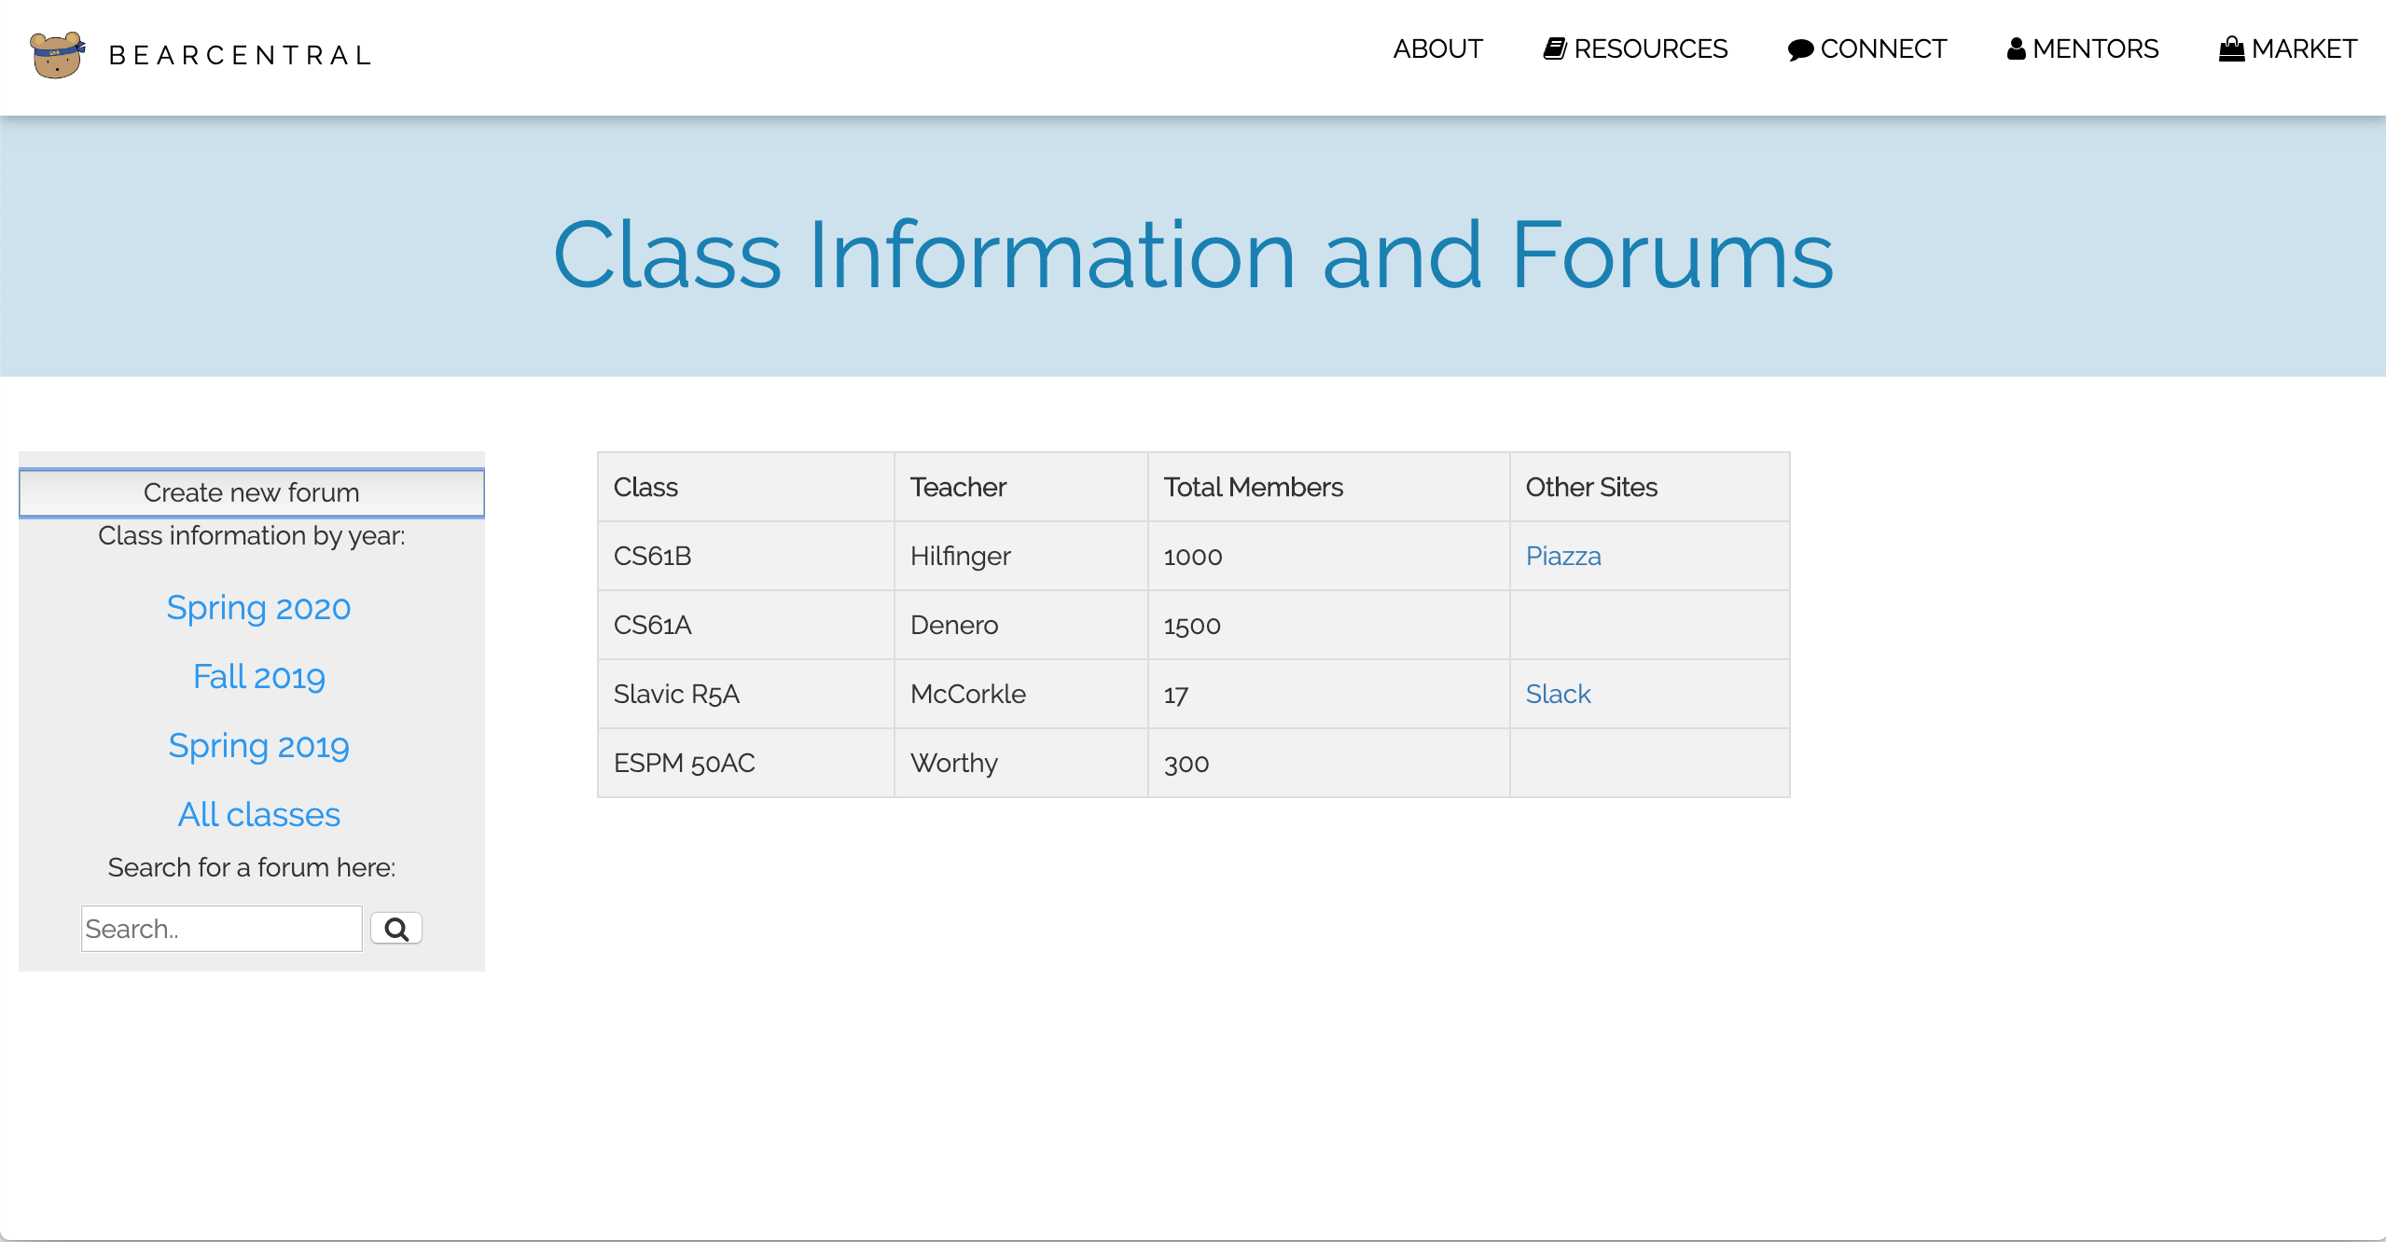Viewport: 2386px width, 1242px height.
Task: Click the shopping bag Market icon
Action: click(x=2231, y=48)
